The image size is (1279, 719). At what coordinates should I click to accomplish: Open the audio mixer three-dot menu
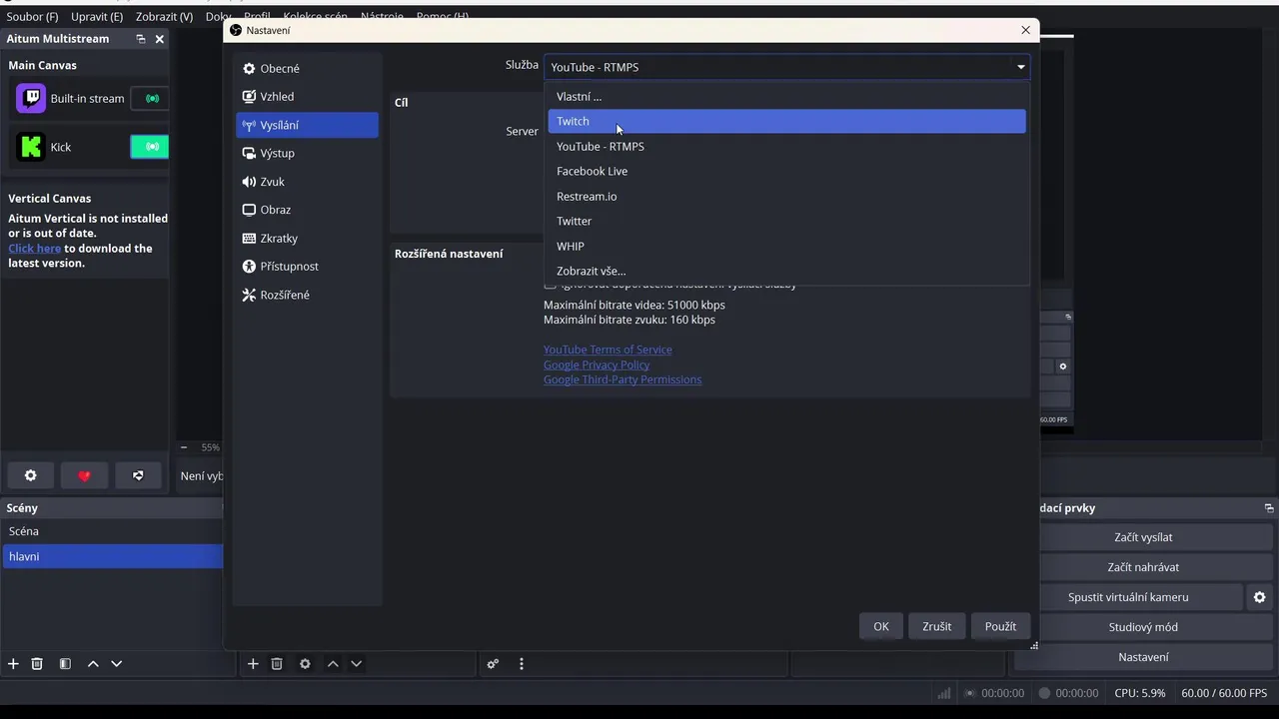[x=521, y=664]
